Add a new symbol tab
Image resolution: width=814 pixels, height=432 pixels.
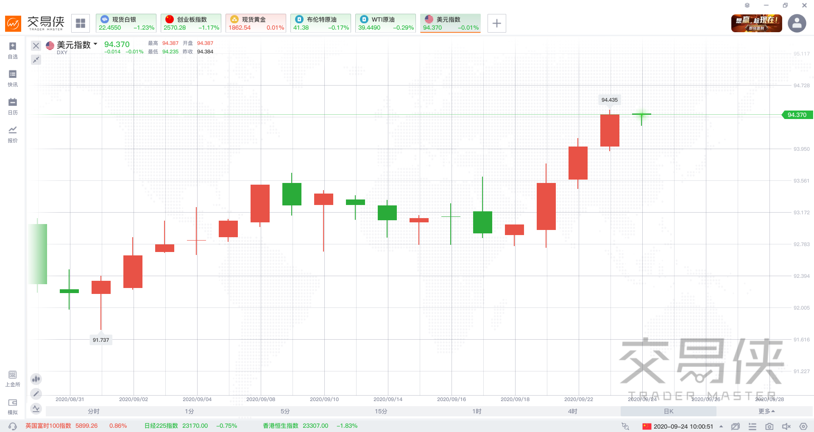[x=497, y=23]
